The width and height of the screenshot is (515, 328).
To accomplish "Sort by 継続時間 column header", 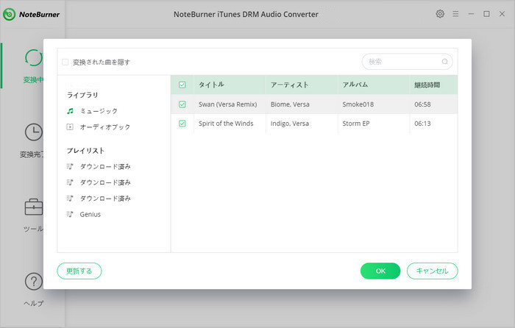I will click(x=433, y=85).
